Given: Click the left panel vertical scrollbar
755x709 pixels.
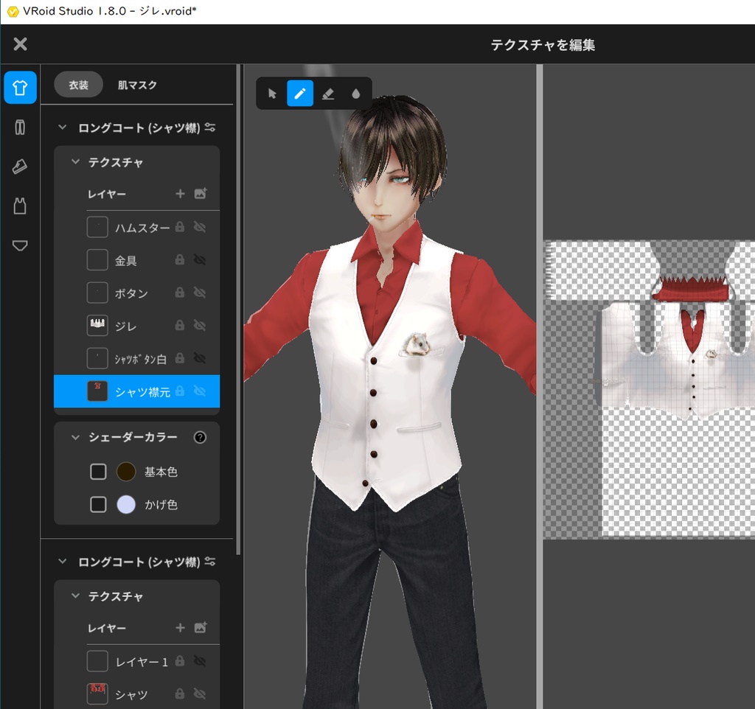Looking at the screenshot, I should pyautogui.click(x=238, y=308).
